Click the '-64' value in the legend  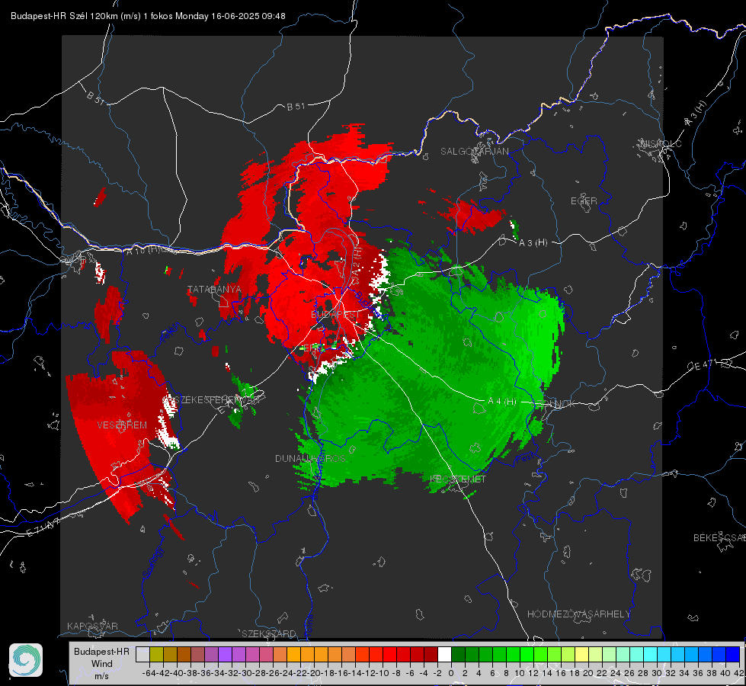(149, 673)
